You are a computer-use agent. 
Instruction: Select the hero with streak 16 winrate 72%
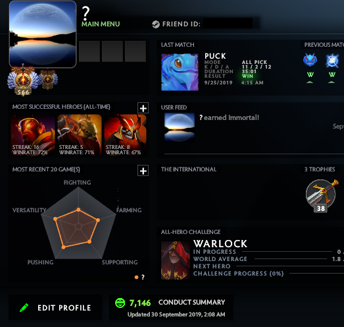33,135
